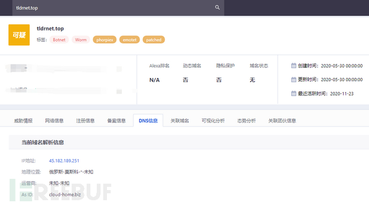The image size is (369, 205).
Task: Open the 可视化分析 tab
Action: pos(213,121)
